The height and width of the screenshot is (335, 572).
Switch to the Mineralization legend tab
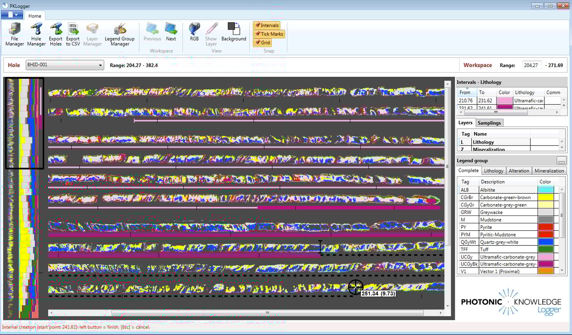click(x=549, y=171)
